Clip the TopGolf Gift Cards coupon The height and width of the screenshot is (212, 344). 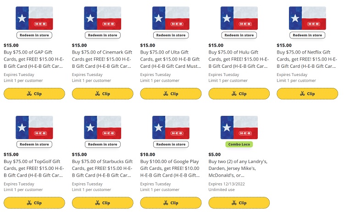pos(34,203)
